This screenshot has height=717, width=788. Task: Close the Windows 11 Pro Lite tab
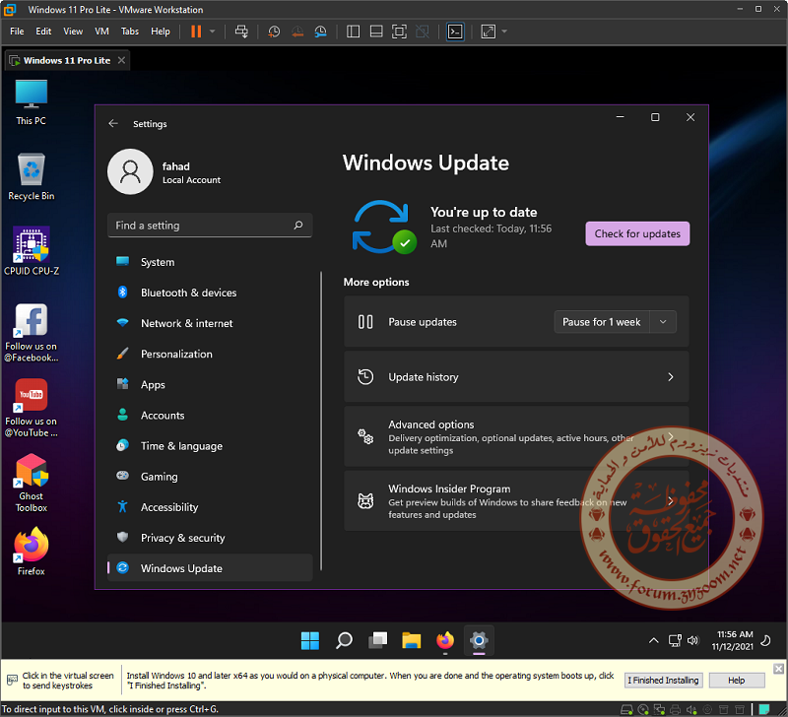pyautogui.click(x=121, y=60)
